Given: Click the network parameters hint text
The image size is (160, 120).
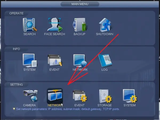Looking at the screenshot, I should [68, 109].
